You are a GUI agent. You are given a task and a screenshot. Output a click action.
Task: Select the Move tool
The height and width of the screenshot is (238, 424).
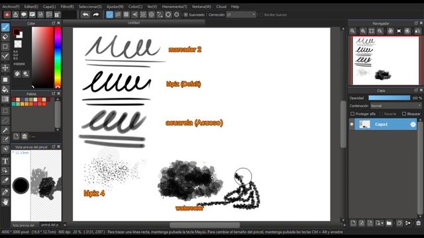coord(5,67)
